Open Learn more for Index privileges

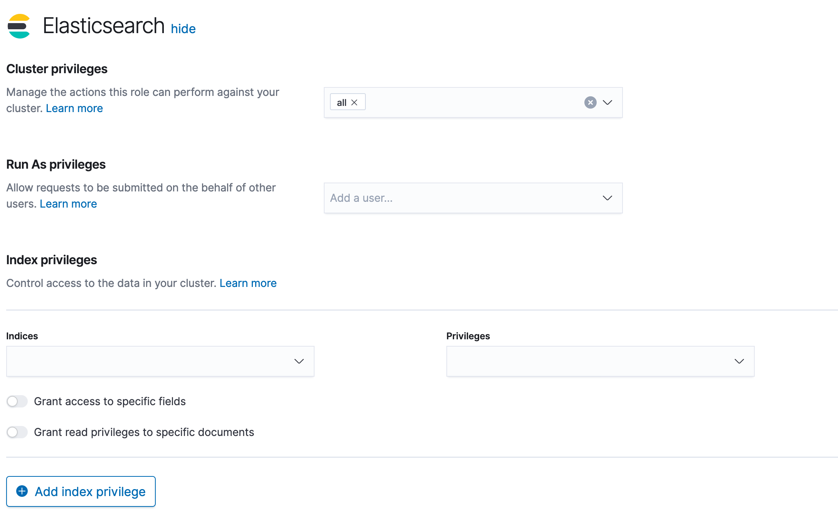click(248, 283)
